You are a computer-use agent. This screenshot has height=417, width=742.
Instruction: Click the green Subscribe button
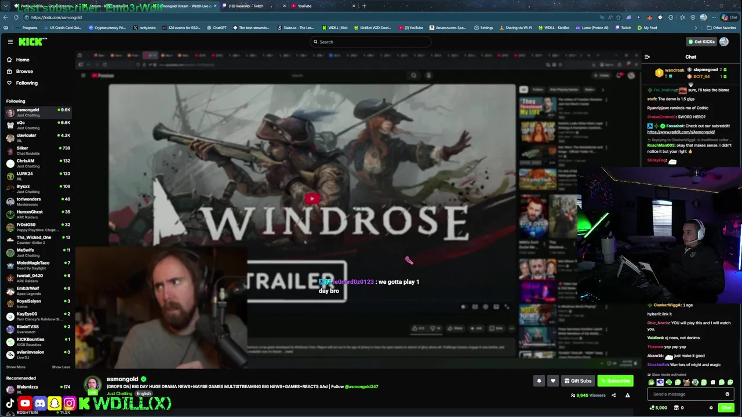click(x=615, y=381)
